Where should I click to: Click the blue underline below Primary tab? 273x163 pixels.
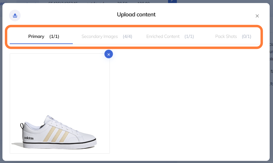click(x=41, y=44)
